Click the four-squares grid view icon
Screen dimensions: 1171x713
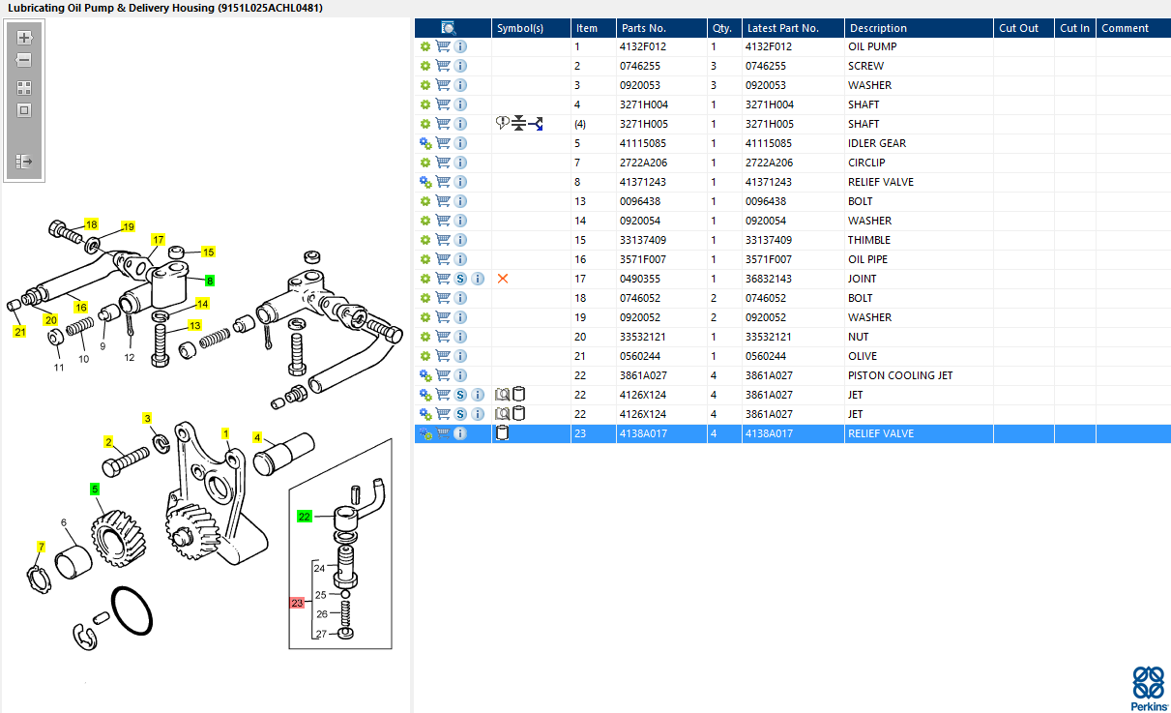point(24,87)
